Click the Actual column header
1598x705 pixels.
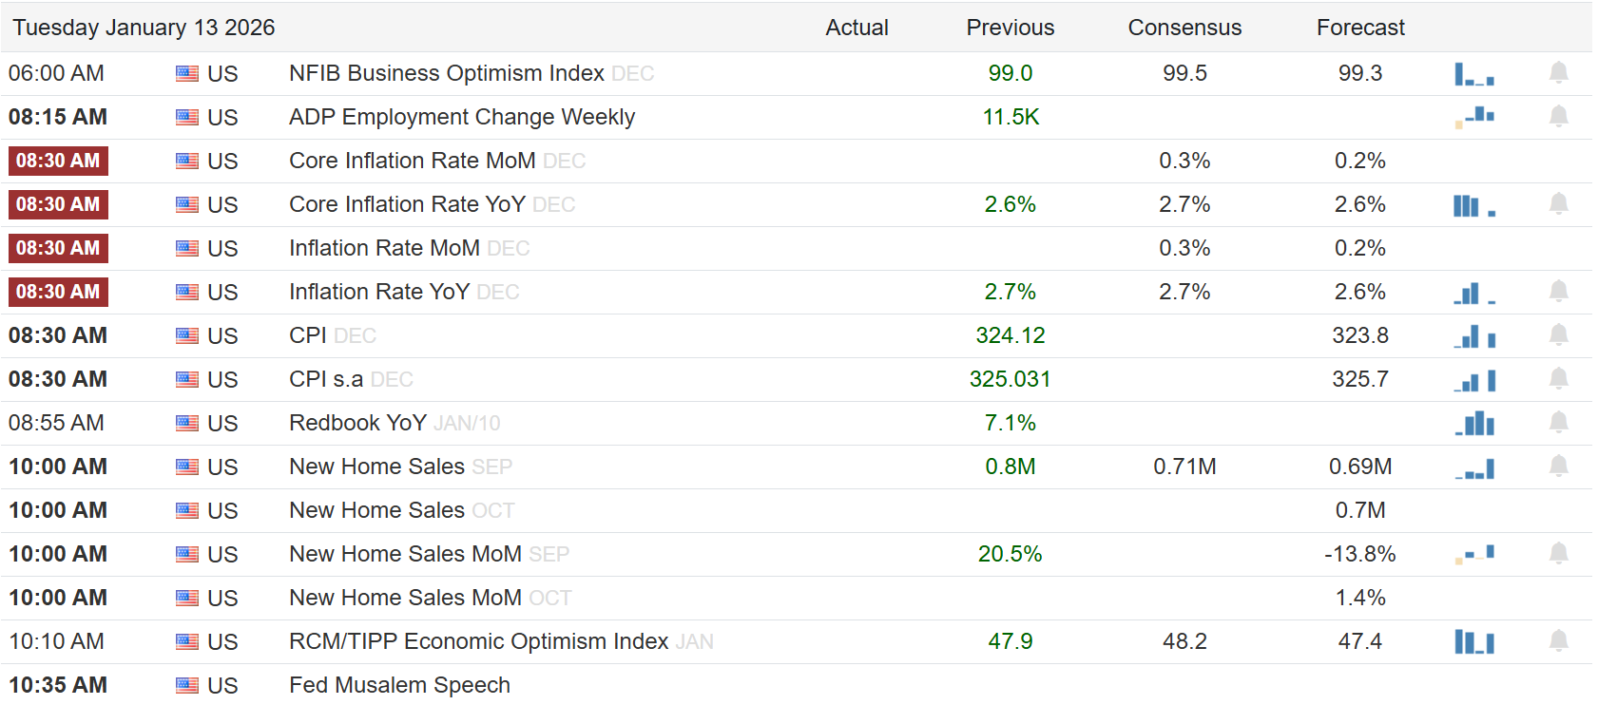tap(857, 28)
